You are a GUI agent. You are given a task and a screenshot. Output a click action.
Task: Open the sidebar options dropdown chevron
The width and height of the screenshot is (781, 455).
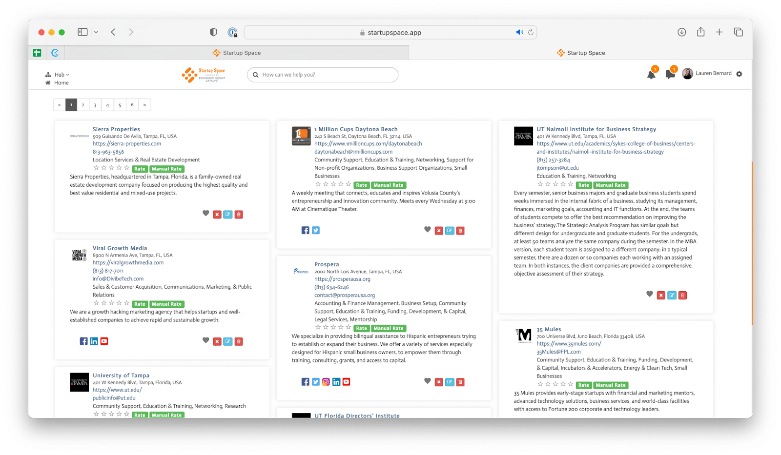(x=96, y=32)
